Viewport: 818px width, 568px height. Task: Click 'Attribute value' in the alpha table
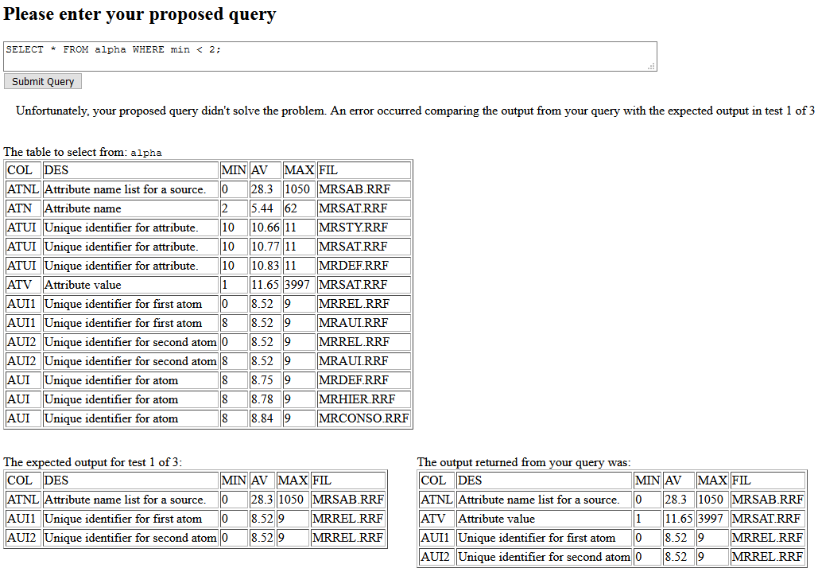[130, 285]
